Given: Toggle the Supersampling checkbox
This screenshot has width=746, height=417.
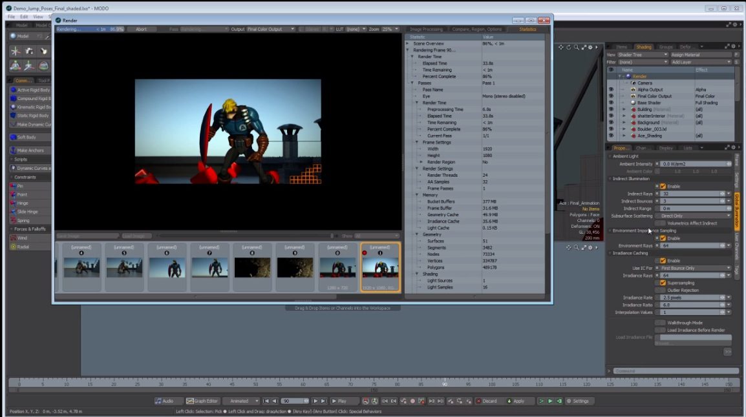Looking at the screenshot, I should coord(663,283).
